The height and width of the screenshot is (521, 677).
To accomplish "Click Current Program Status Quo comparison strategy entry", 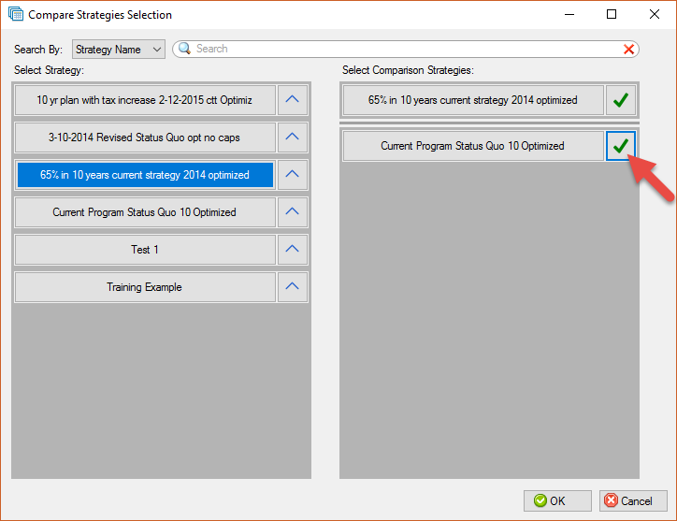I will [473, 146].
